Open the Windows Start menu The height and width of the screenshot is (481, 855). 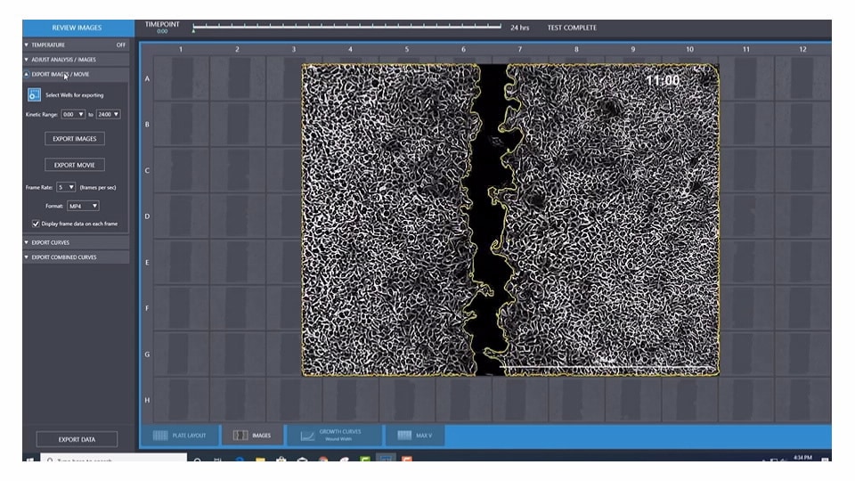click(x=28, y=461)
